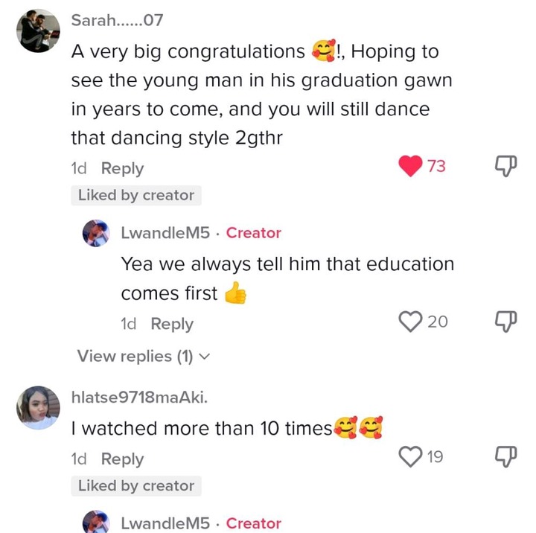536x533 pixels.
Task: Dislike LwandleM5's education reply
Action: coord(505,322)
